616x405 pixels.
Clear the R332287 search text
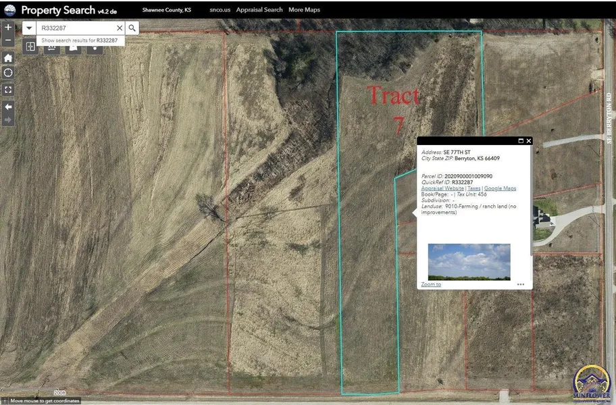[120, 28]
